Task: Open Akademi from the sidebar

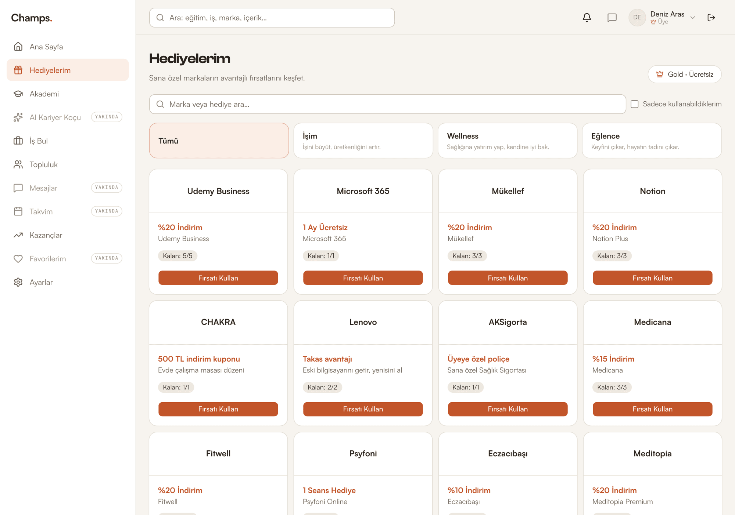Action: [68, 94]
